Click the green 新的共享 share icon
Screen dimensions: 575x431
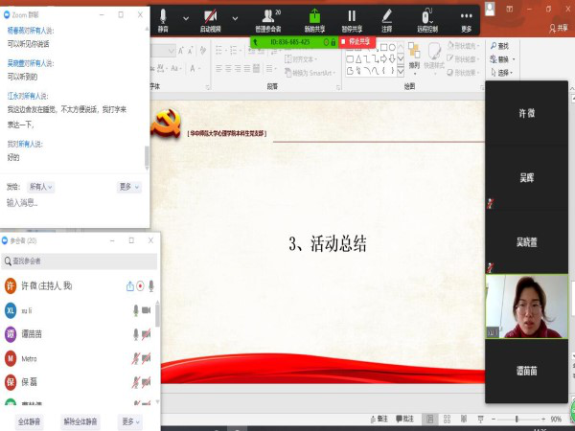[313, 17]
